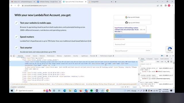
Task: Click the share page icon in address bar
Action: (158, 5)
